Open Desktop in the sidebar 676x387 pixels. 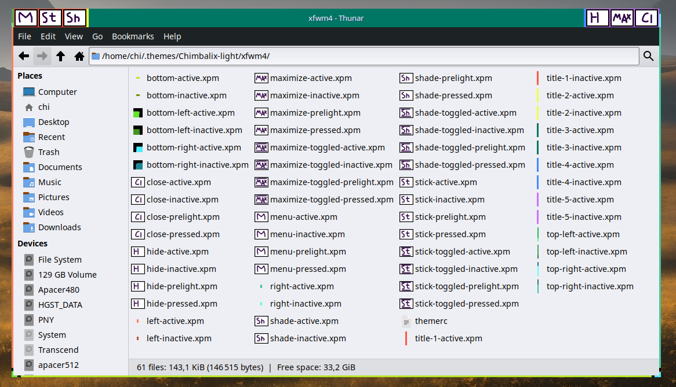[54, 122]
